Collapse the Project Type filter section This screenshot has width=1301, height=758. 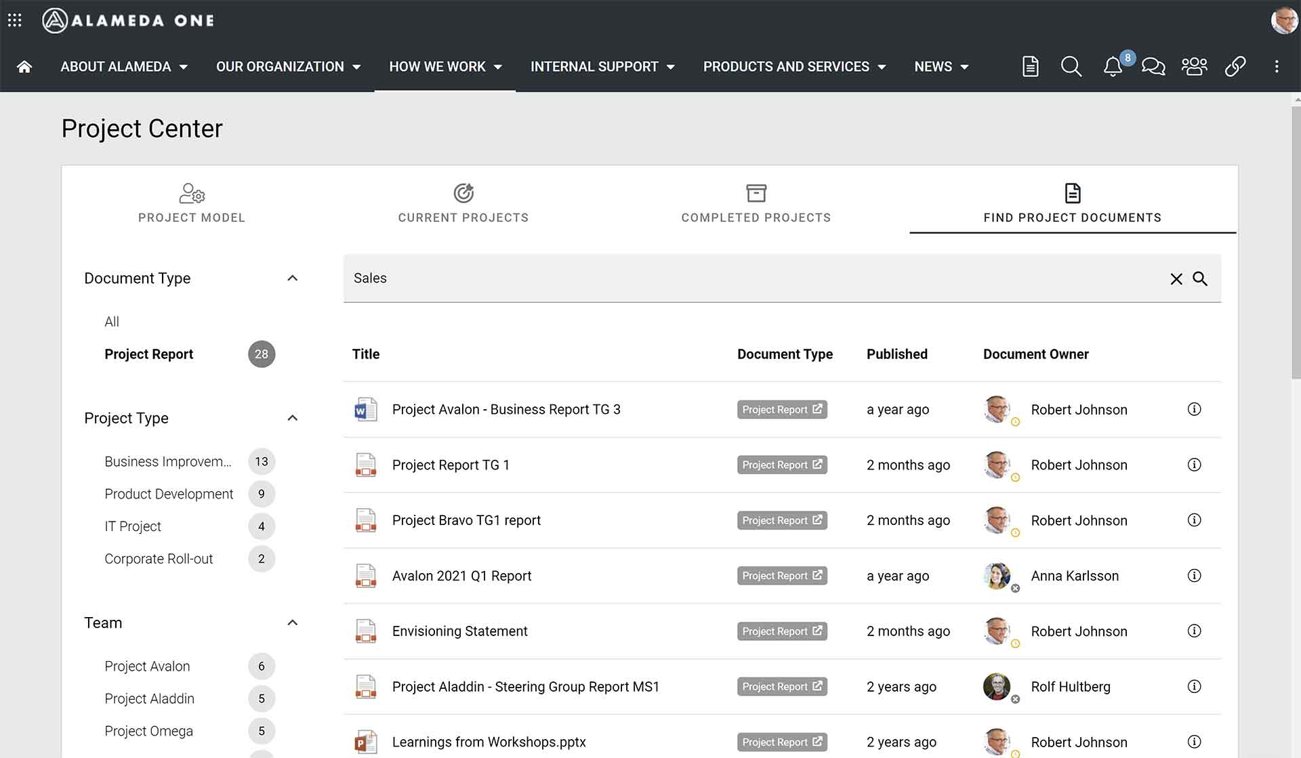click(x=292, y=418)
